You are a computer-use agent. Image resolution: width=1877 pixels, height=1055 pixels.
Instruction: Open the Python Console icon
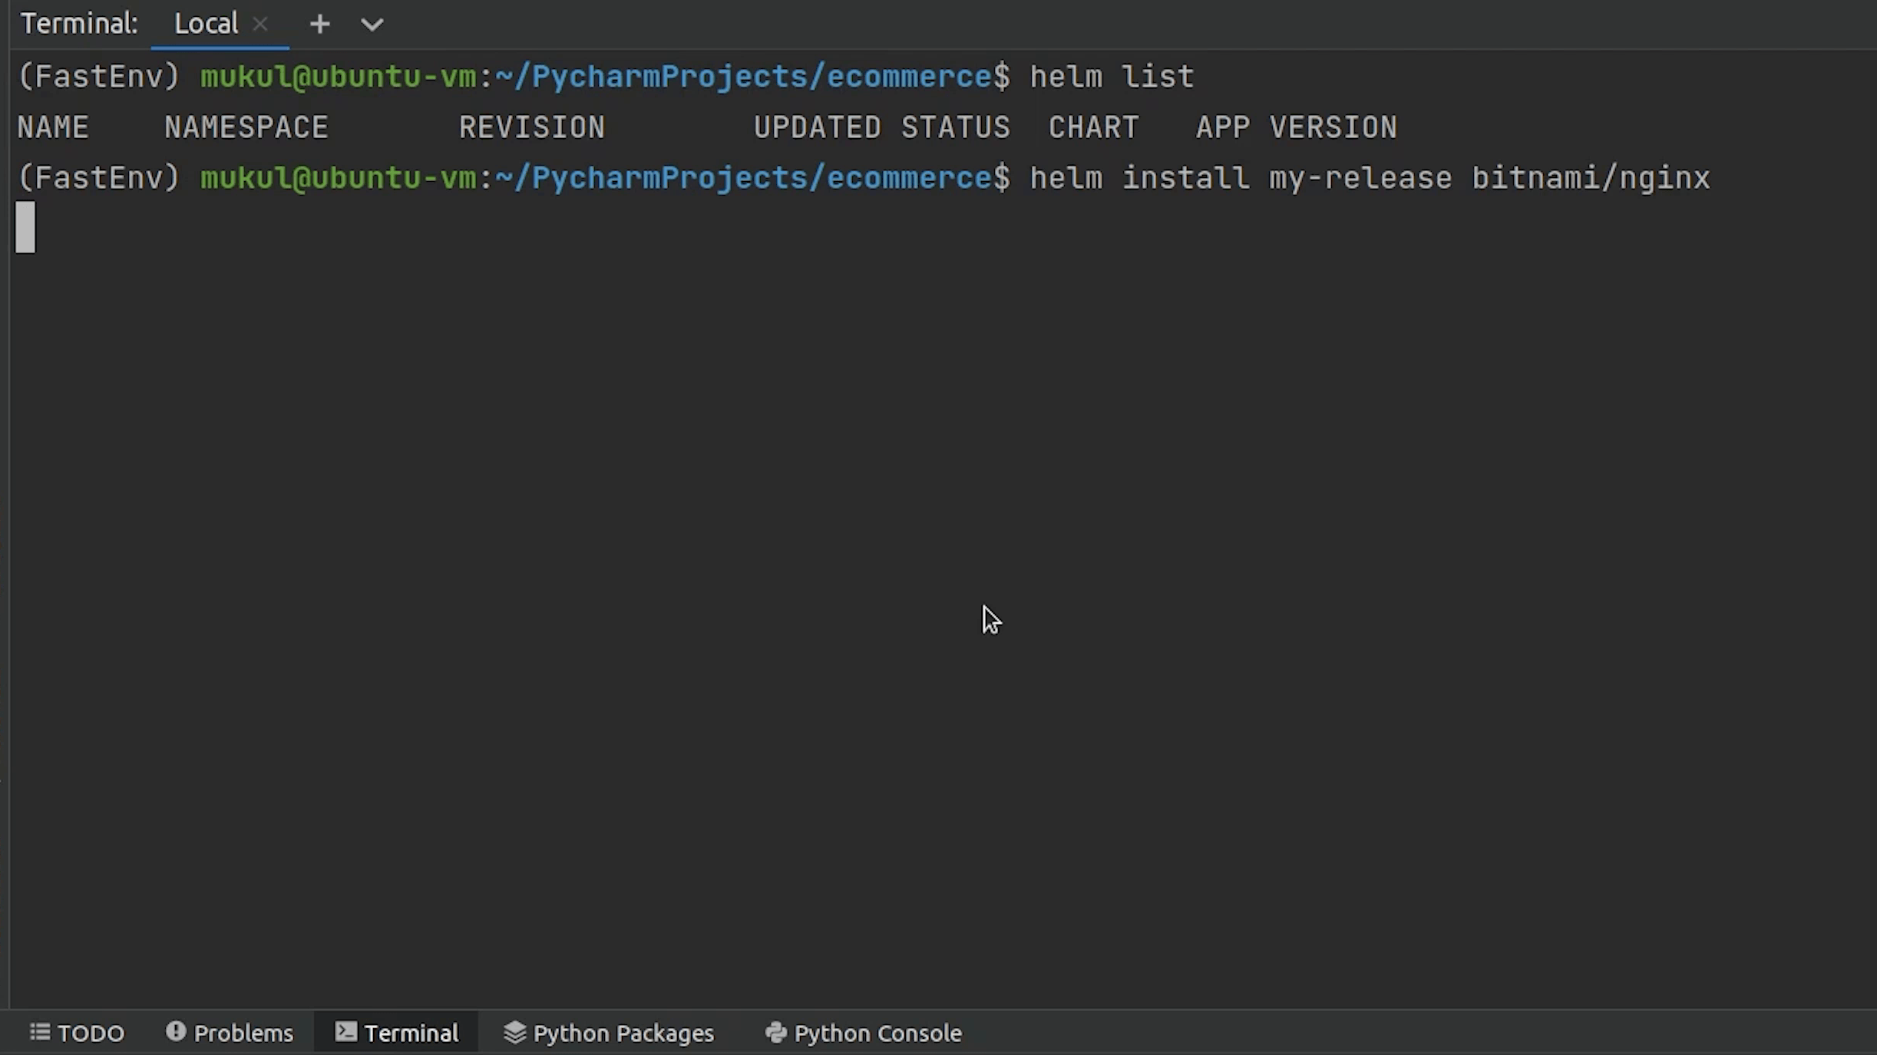775,1032
